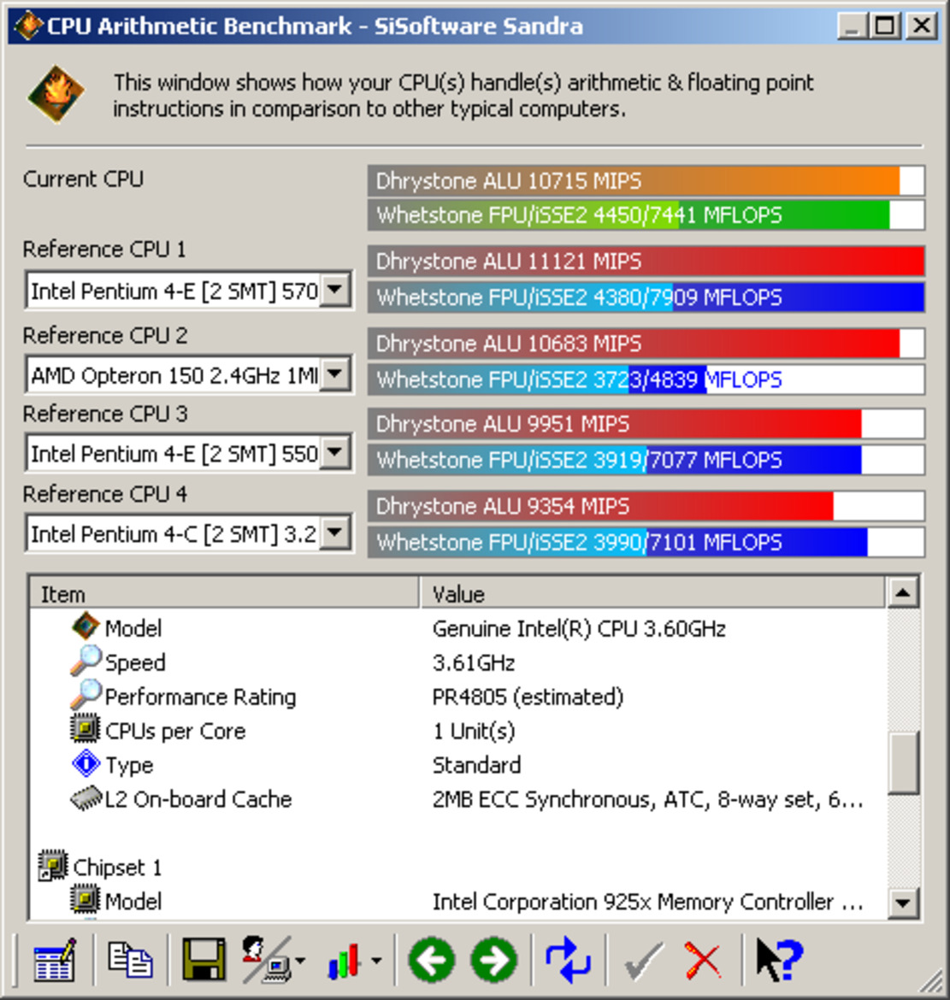Save results with floppy disk icon

tap(204, 959)
